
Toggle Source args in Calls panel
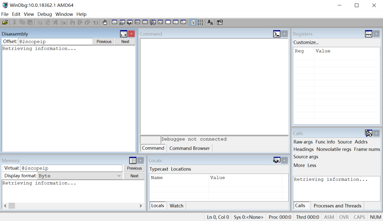pos(306,157)
